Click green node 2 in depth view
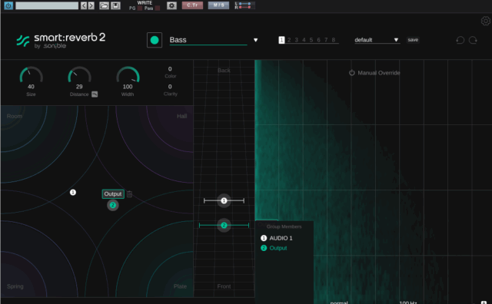 [224, 225]
